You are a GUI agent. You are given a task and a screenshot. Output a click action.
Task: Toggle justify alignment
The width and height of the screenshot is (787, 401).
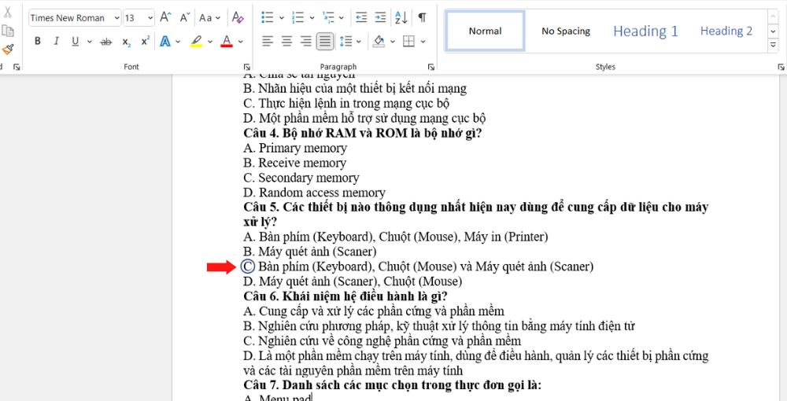point(325,41)
